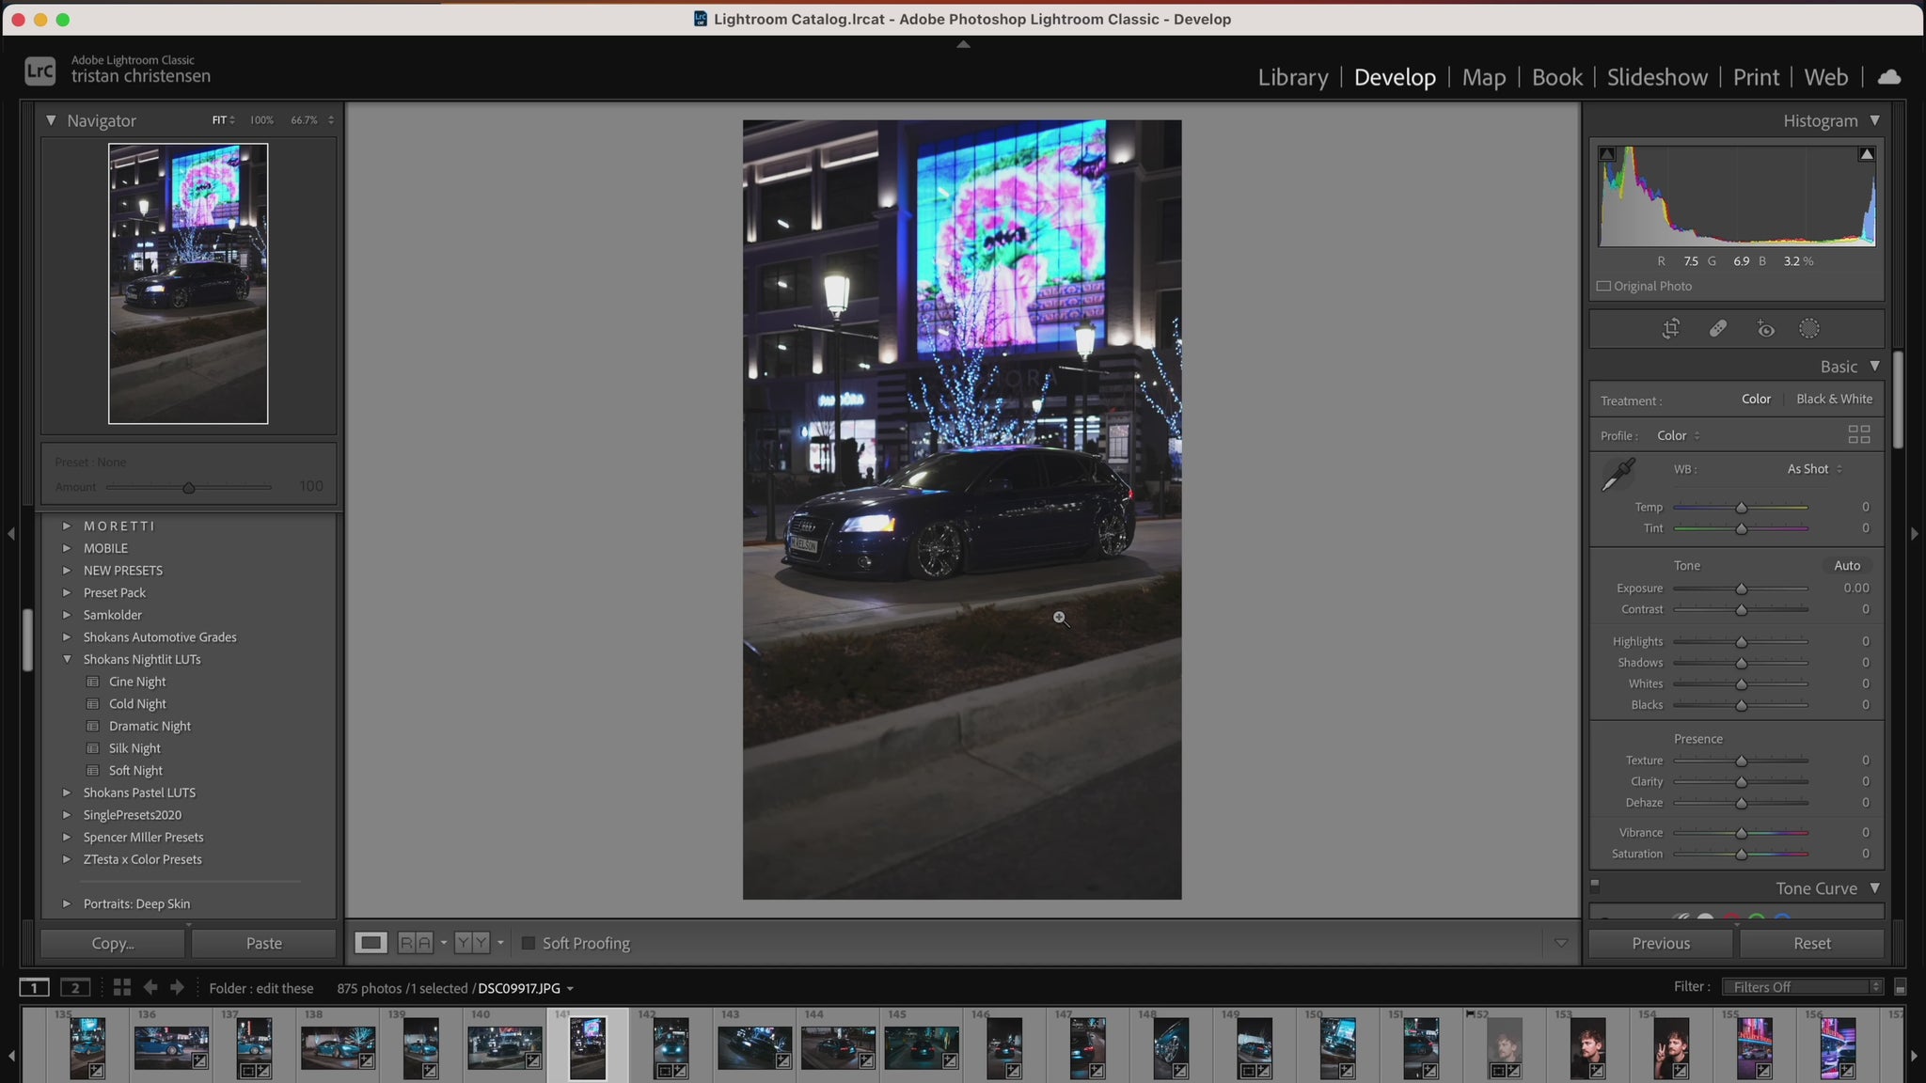Switch to Before/After top-bottom view
The height and width of the screenshot is (1083, 1926).
(472, 943)
